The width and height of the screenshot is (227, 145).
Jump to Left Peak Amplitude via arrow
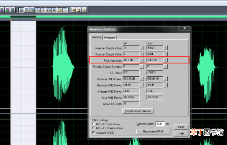pyautogui.click(x=141, y=60)
